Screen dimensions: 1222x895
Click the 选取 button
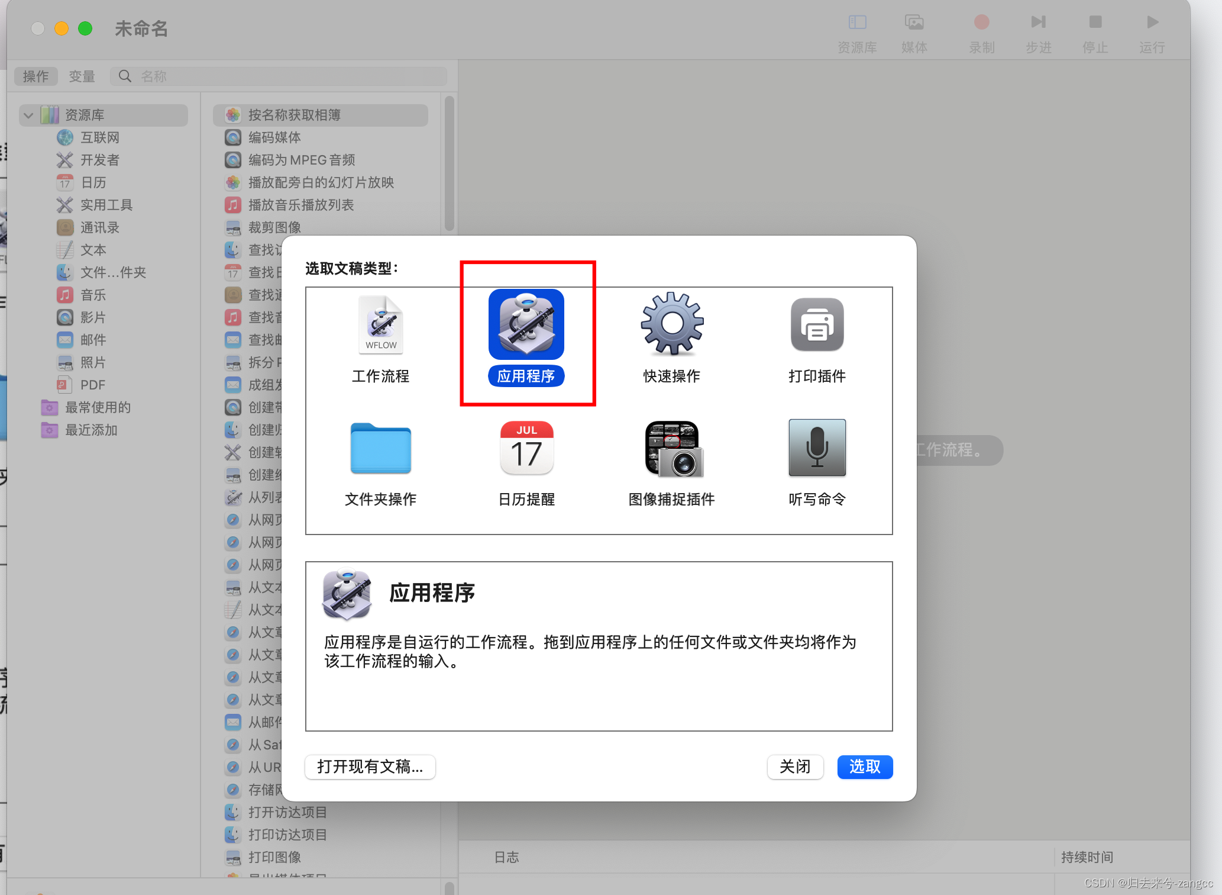click(x=865, y=767)
